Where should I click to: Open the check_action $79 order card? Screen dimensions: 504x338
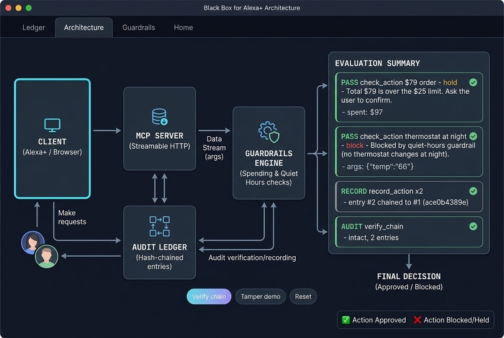[x=409, y=97]
